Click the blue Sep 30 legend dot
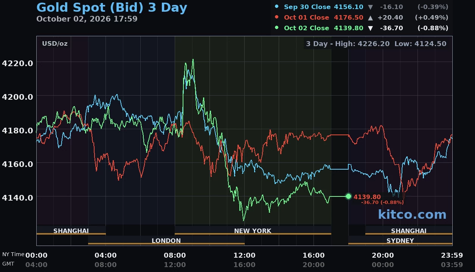 coord(277,7)
